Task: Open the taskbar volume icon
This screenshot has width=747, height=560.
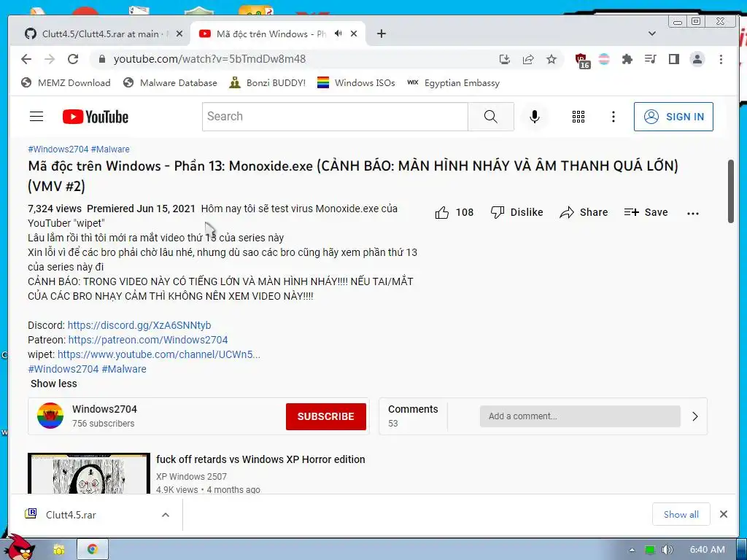Action: tap(667, 550)
